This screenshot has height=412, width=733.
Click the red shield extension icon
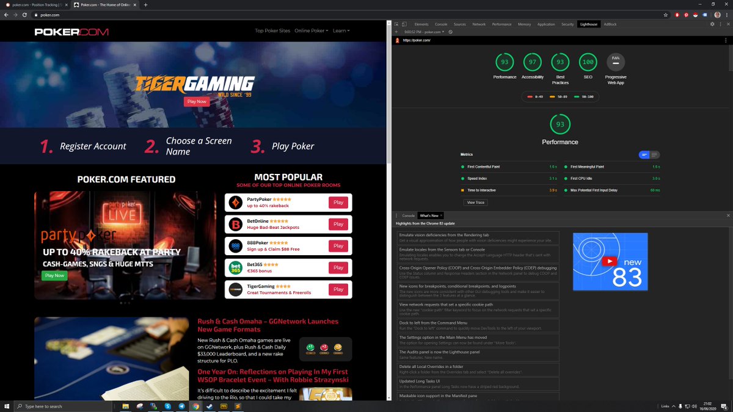(677, 15)
